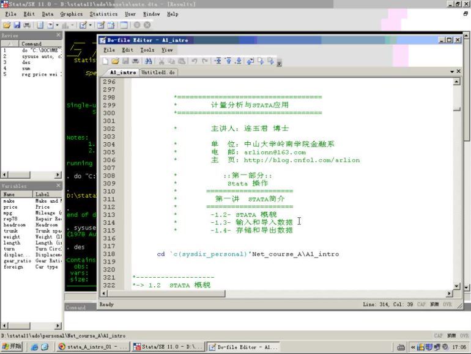Click the Open folder icon in Do-file Editor
The width and height of the screenshot is (471, 354).
point(115,61)
